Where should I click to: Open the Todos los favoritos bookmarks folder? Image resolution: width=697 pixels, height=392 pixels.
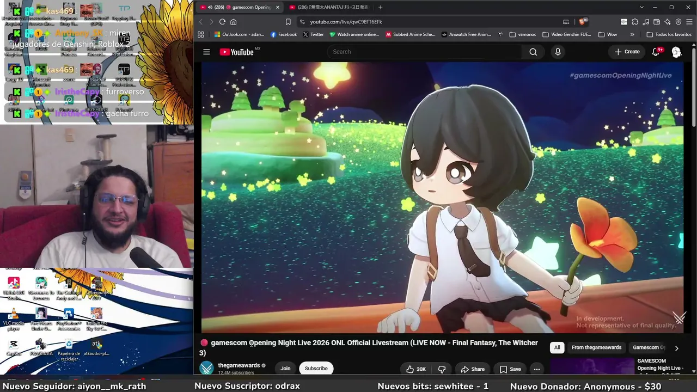coord(669,34)
